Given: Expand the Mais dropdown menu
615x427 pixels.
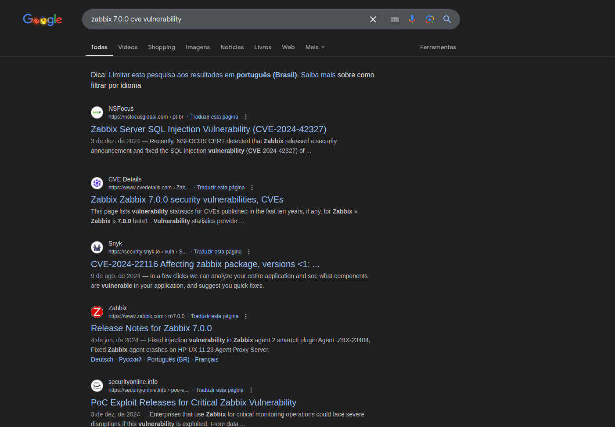Looking at the screenshot, I should (315, 47).
